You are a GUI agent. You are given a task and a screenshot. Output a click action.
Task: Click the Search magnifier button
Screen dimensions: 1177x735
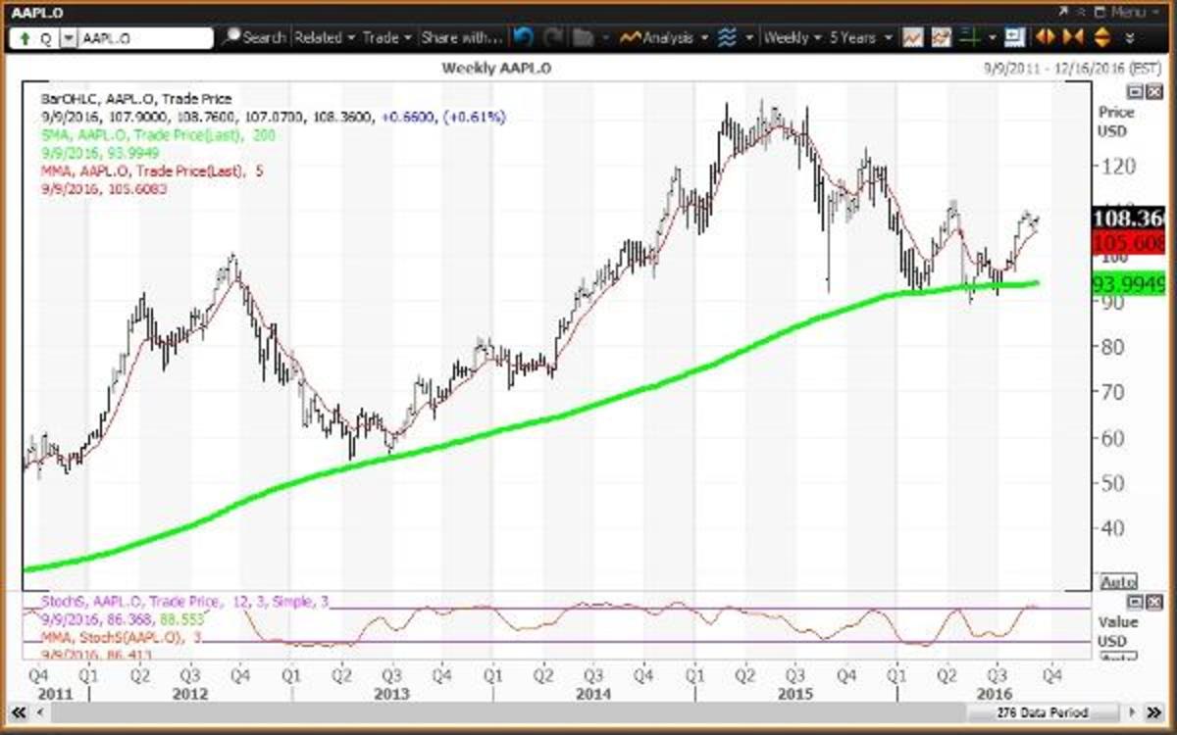click(x=253, y=38)
